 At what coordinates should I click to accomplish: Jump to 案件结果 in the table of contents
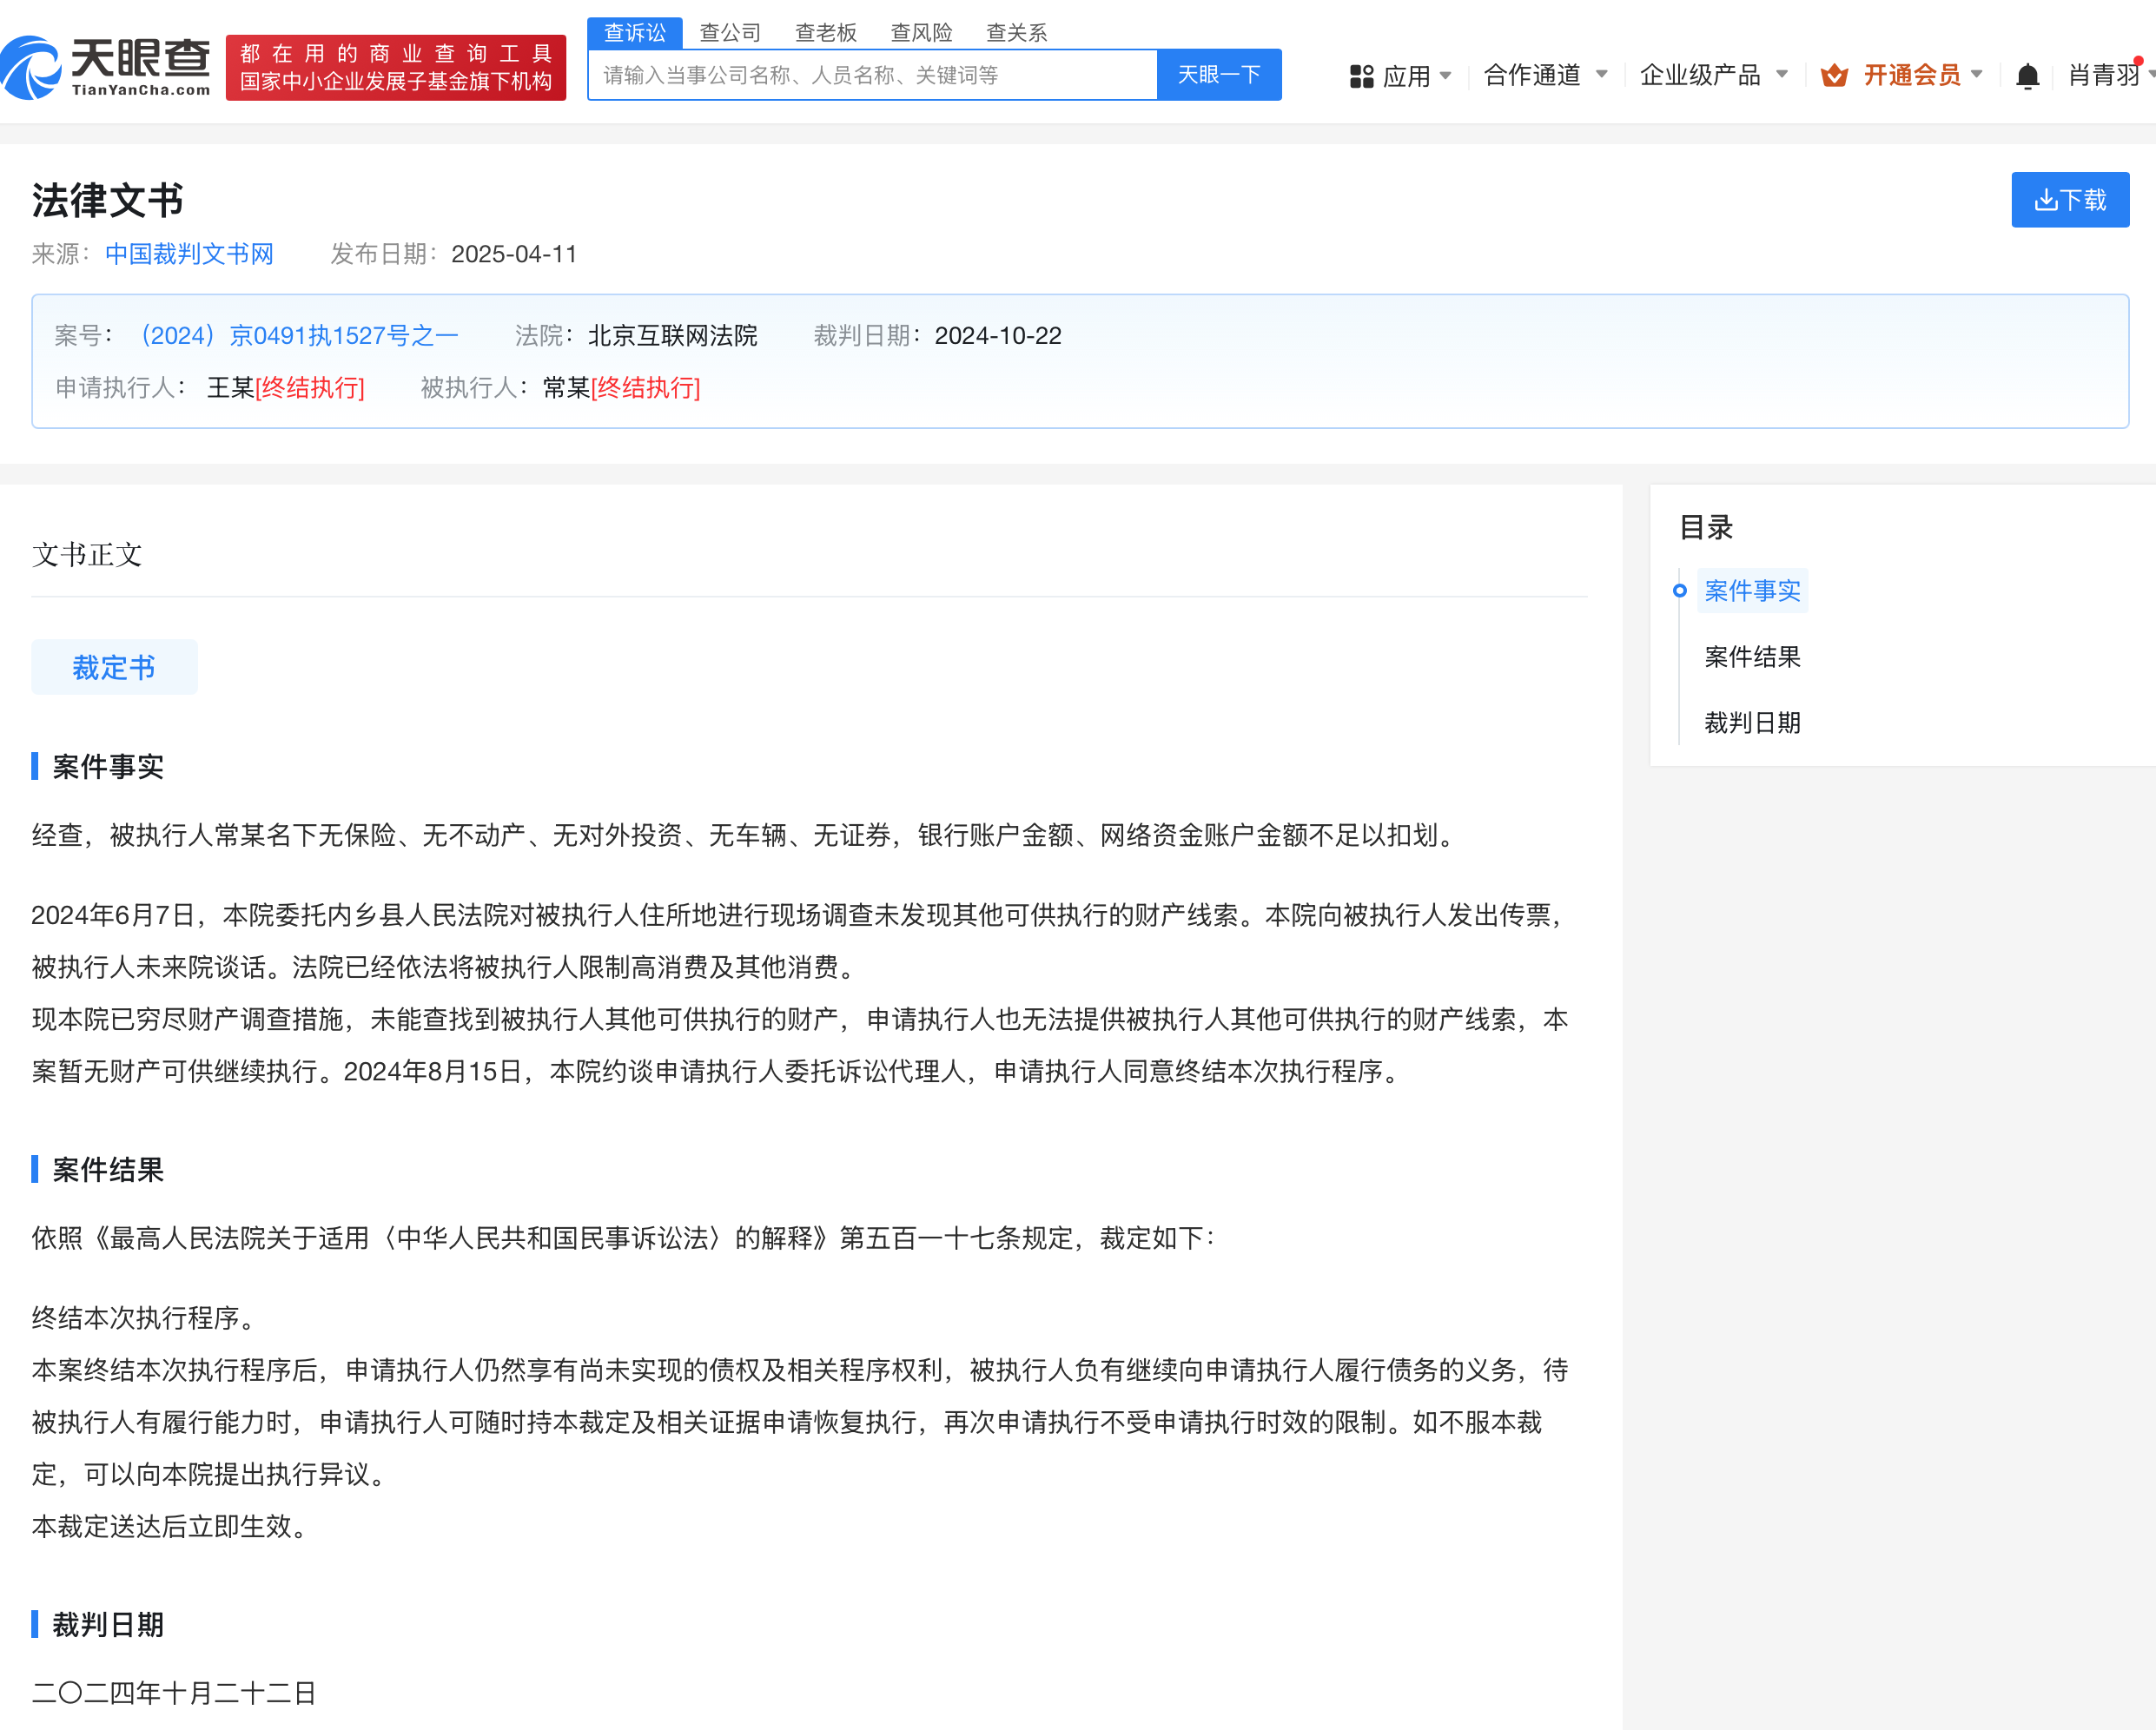click(1752, 657)
